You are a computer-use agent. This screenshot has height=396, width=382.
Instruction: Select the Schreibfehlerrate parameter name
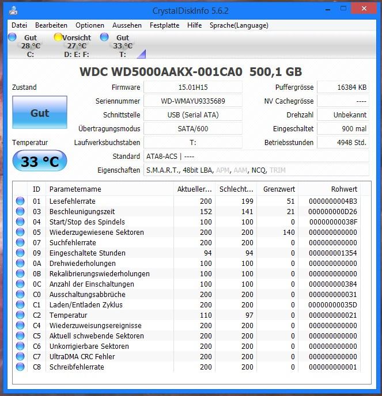pos(77,367)
